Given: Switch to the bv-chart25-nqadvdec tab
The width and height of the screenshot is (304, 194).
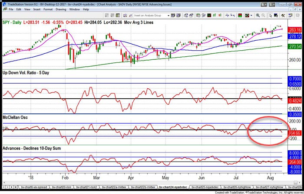Looking at the screenshot, I should tap(204, 187).
